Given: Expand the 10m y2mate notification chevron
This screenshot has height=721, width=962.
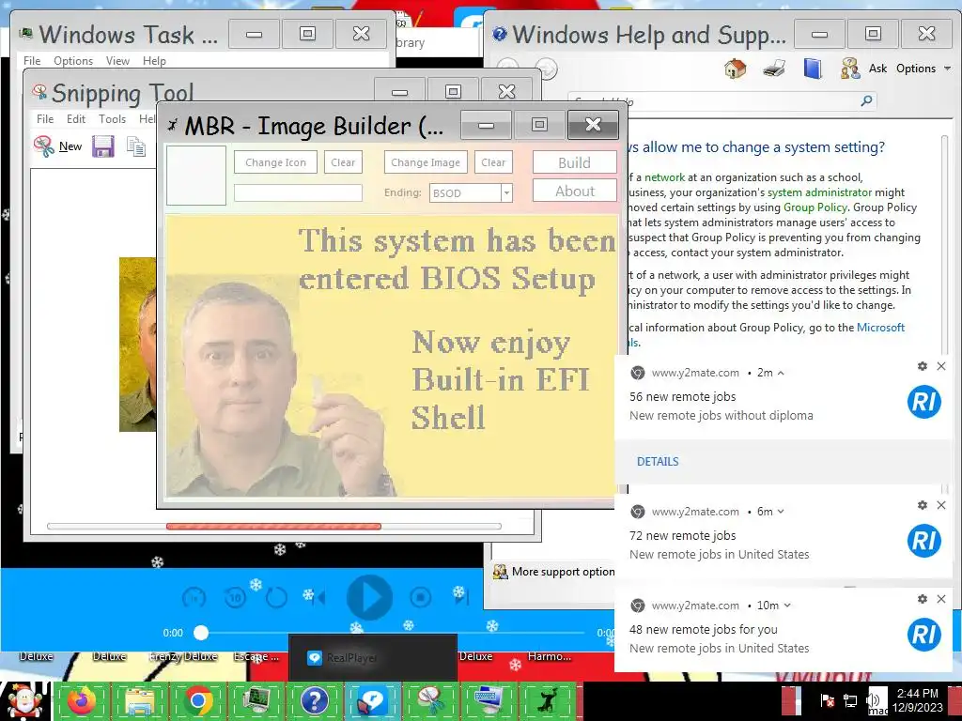Looking at the screenshot, I should coord(787,606).
